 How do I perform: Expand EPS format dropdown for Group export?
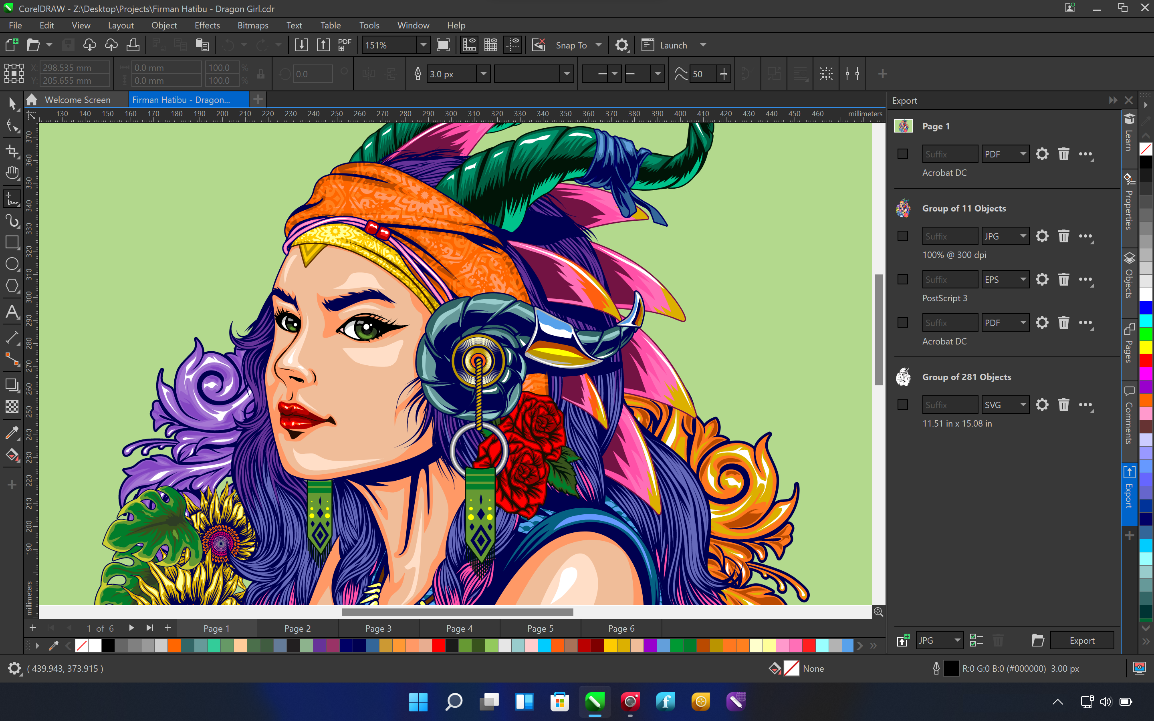click(x=1021, y=279)
